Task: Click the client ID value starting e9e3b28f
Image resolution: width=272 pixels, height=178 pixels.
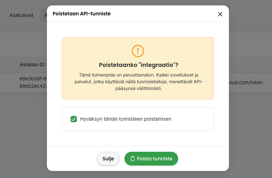Action: pyautogui.click(x=33, y=82)
